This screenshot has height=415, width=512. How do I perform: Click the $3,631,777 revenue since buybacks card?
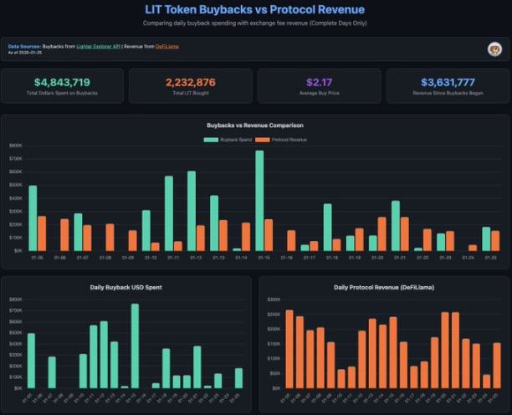click(445, 85)
